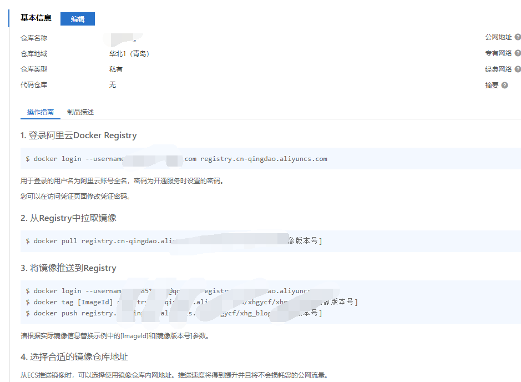Click the 仓库地域 label

pyautogui.click(x=34, y=54)
